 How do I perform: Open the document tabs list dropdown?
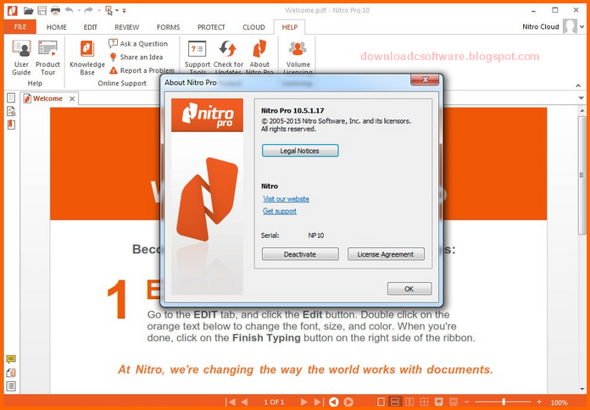(x=581, y=98)
